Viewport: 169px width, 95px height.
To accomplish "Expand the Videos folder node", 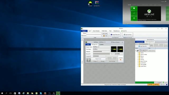I will click(x=138, y=58).
